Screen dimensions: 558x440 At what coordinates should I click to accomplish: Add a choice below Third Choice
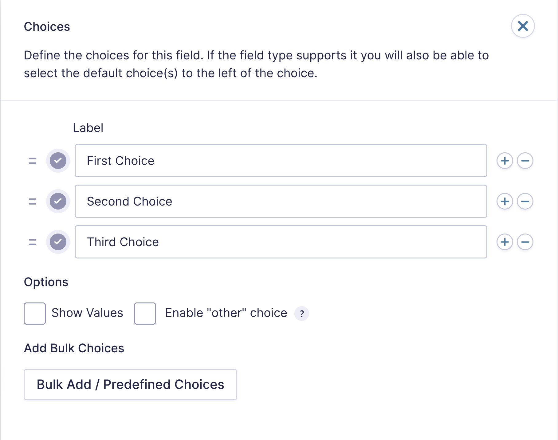[505, 242]
